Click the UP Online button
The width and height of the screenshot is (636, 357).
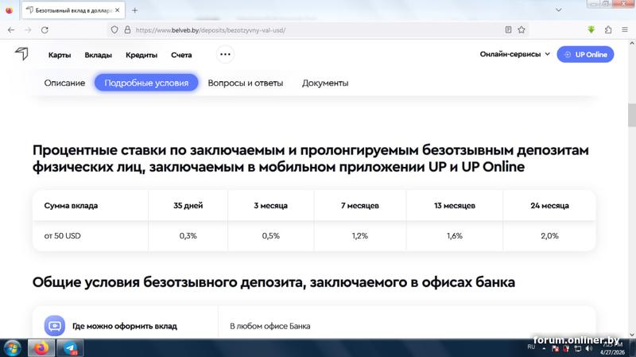(585, 54)
